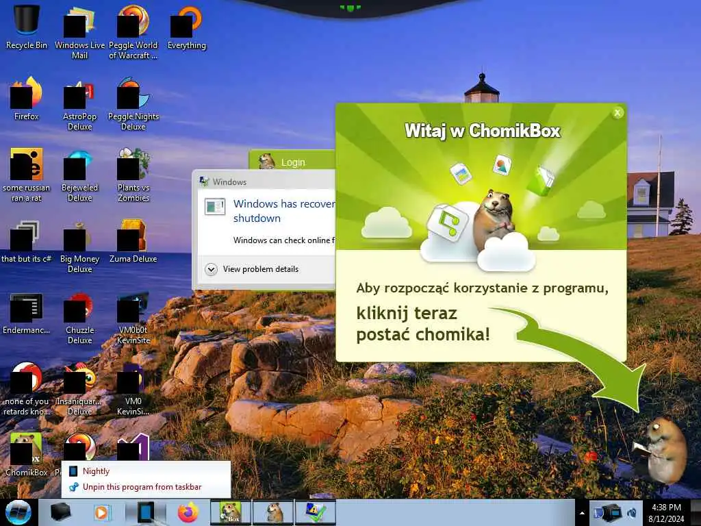Click the reading hamster desktop character

point(661,451)
